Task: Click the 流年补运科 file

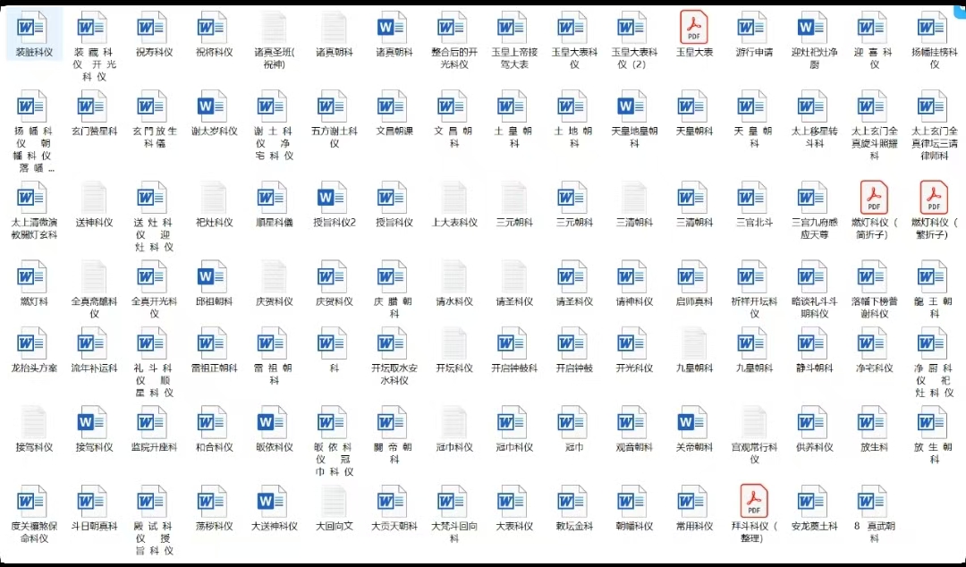Action: (x=93, y=344)
